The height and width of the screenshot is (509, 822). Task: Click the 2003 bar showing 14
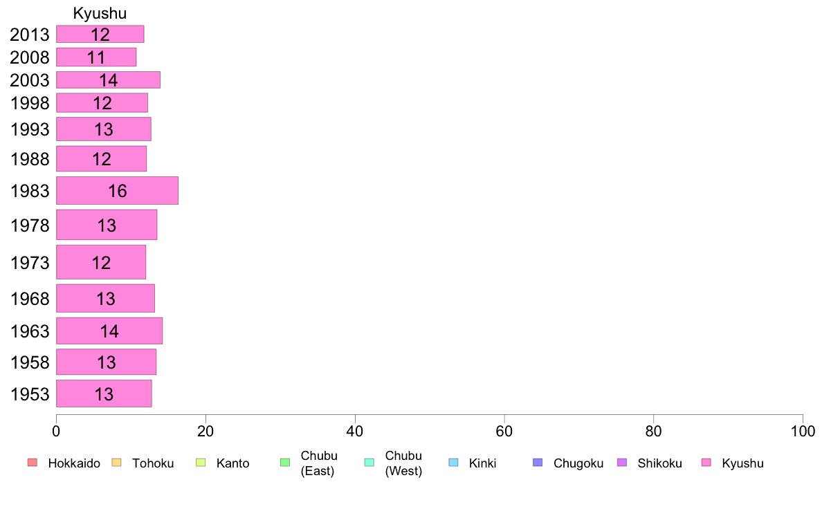coord(109,80)
